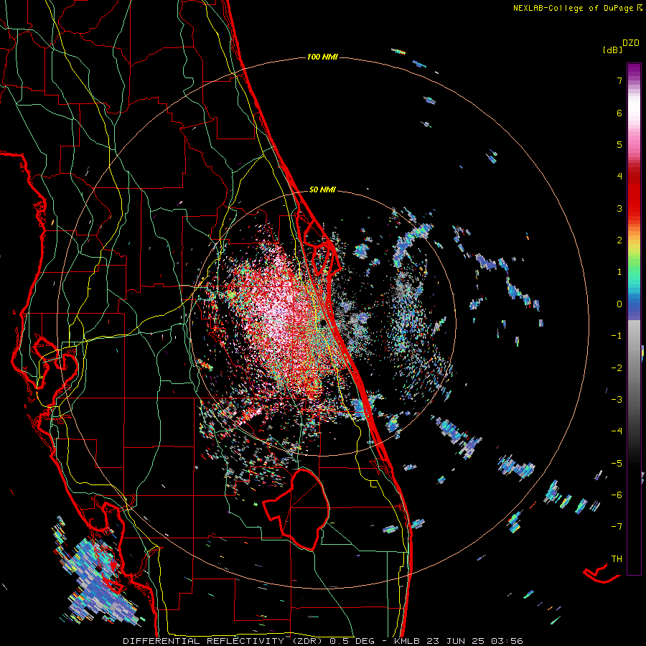Screen dimensions: 646x646
Task: Click the 5 value on the color scale
Action: tap(619, 144)
